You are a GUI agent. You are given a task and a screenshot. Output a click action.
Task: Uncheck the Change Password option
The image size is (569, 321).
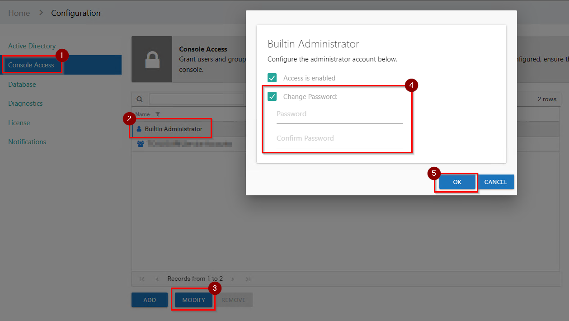pos(272,96)
